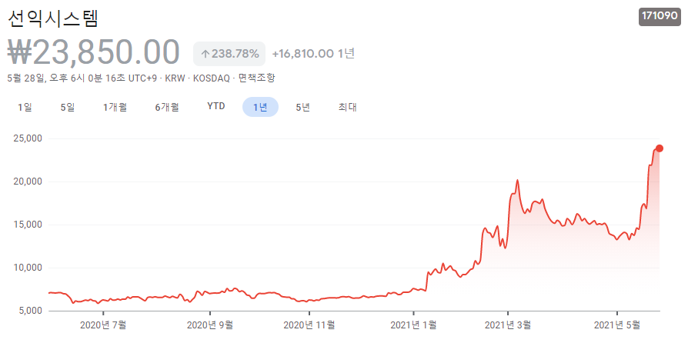Select the YTD range tab

216,107
